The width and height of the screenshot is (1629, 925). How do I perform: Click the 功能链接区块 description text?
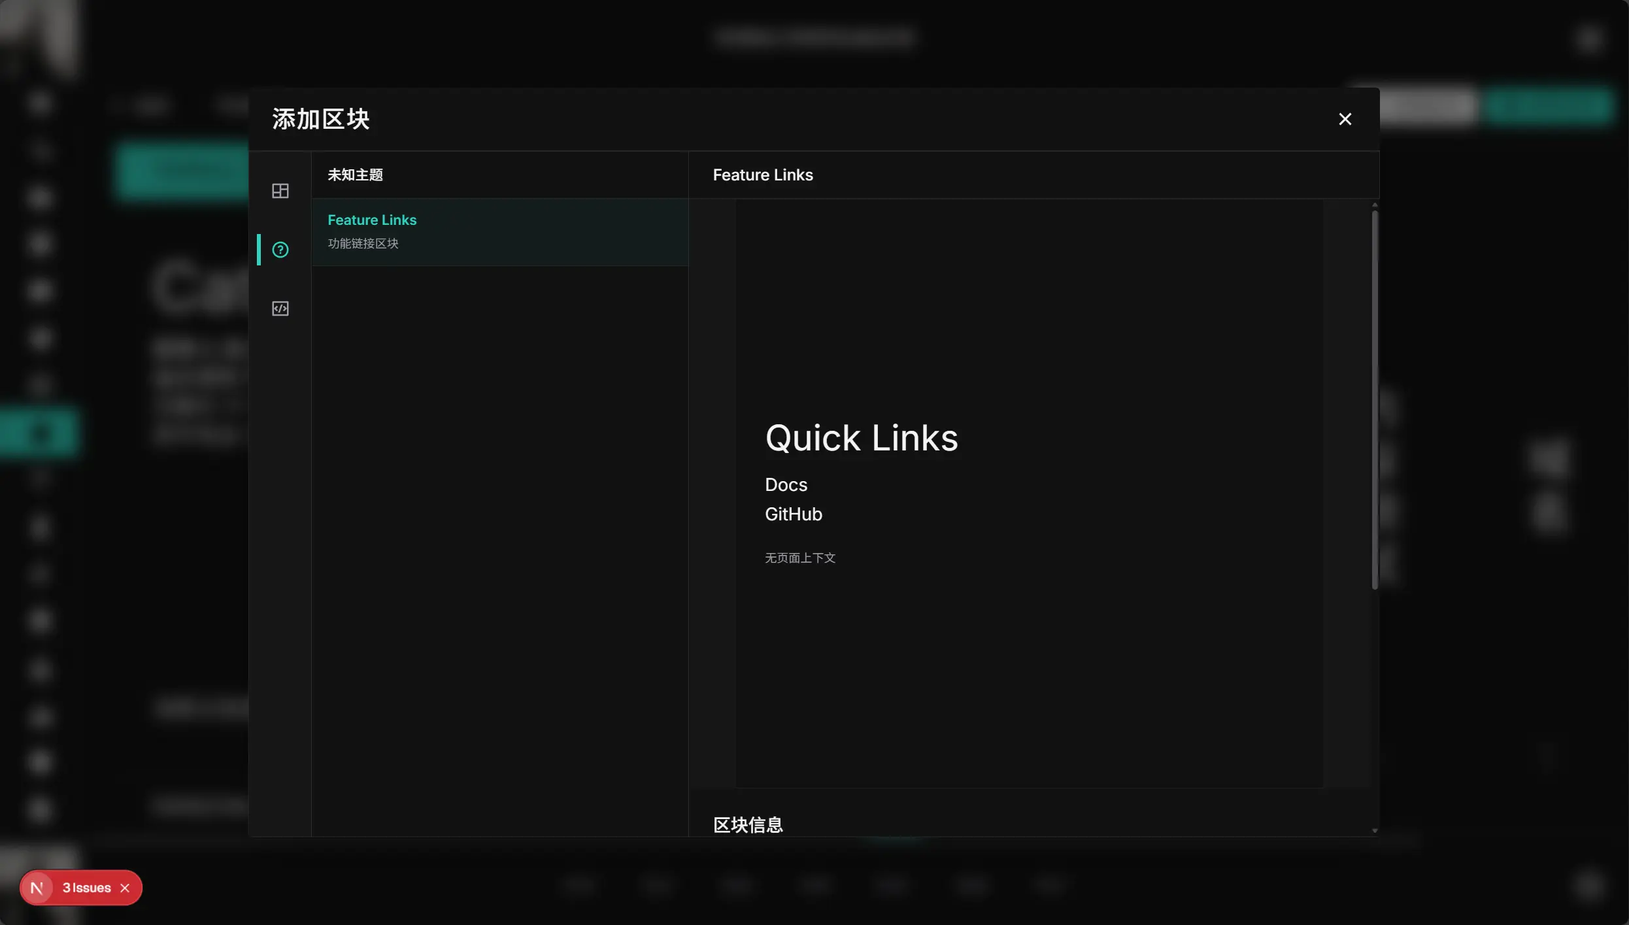tap(363, 244)
